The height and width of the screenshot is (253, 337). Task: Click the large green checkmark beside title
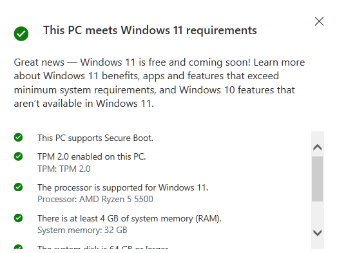pyautogui.click(x=21, y=33)
